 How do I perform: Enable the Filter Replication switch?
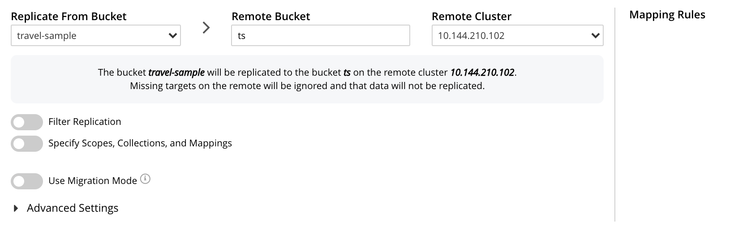click(27, 122)
